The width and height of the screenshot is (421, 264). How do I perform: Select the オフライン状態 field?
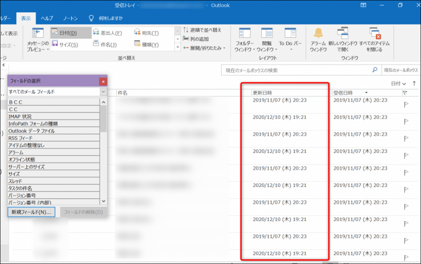[54, 160]
